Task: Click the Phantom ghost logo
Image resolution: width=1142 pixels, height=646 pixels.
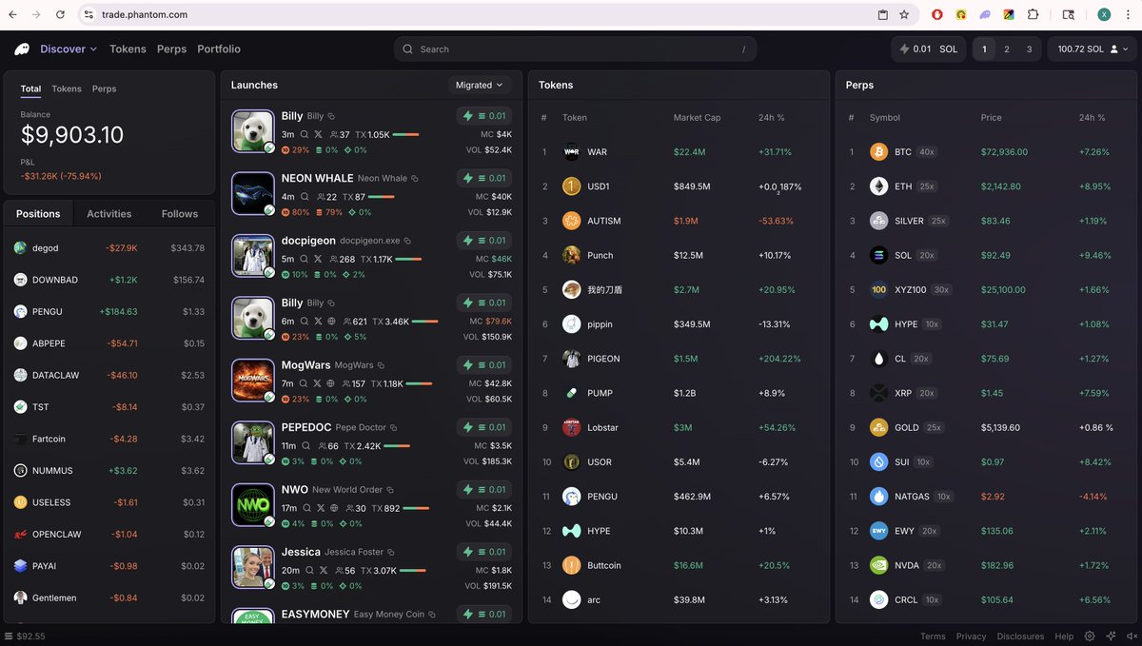Action: [x=22, y=49]
